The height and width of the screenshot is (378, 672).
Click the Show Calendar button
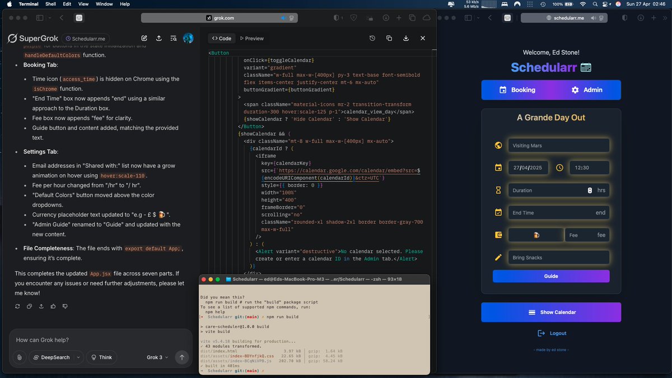point(551,312)
